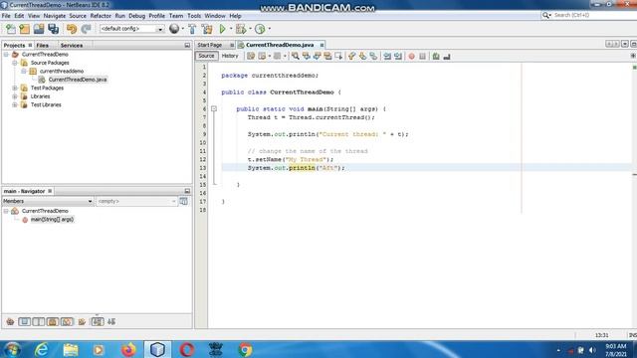The width and height of the screenshot is (637, 358).
Task: Click the Undo toolbar icon
Action: [x=72, y=29]
